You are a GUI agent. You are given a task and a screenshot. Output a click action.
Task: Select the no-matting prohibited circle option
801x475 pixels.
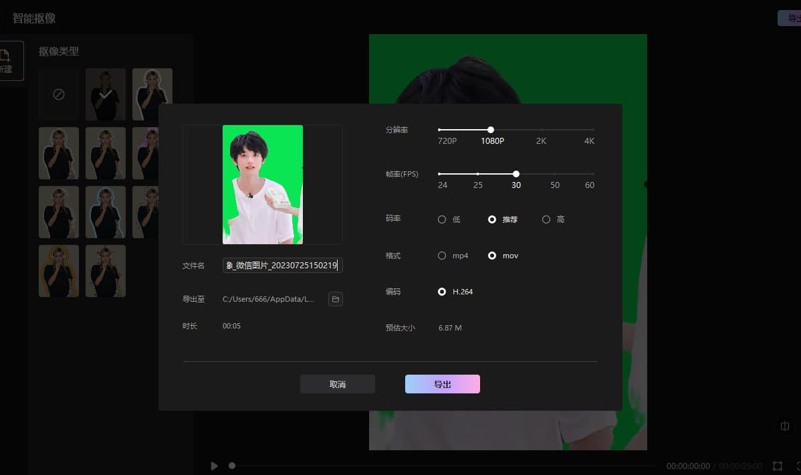(58, 94)
